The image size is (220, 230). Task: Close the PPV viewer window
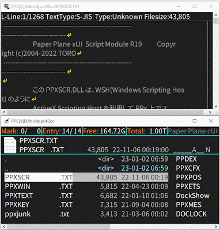211,6
